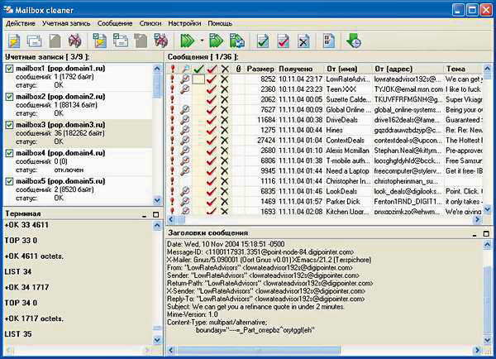Image resolution: width=496 pixels, height=359 pixels.
Task: Sort by the От (имя) column header
Action: [348, 69]
